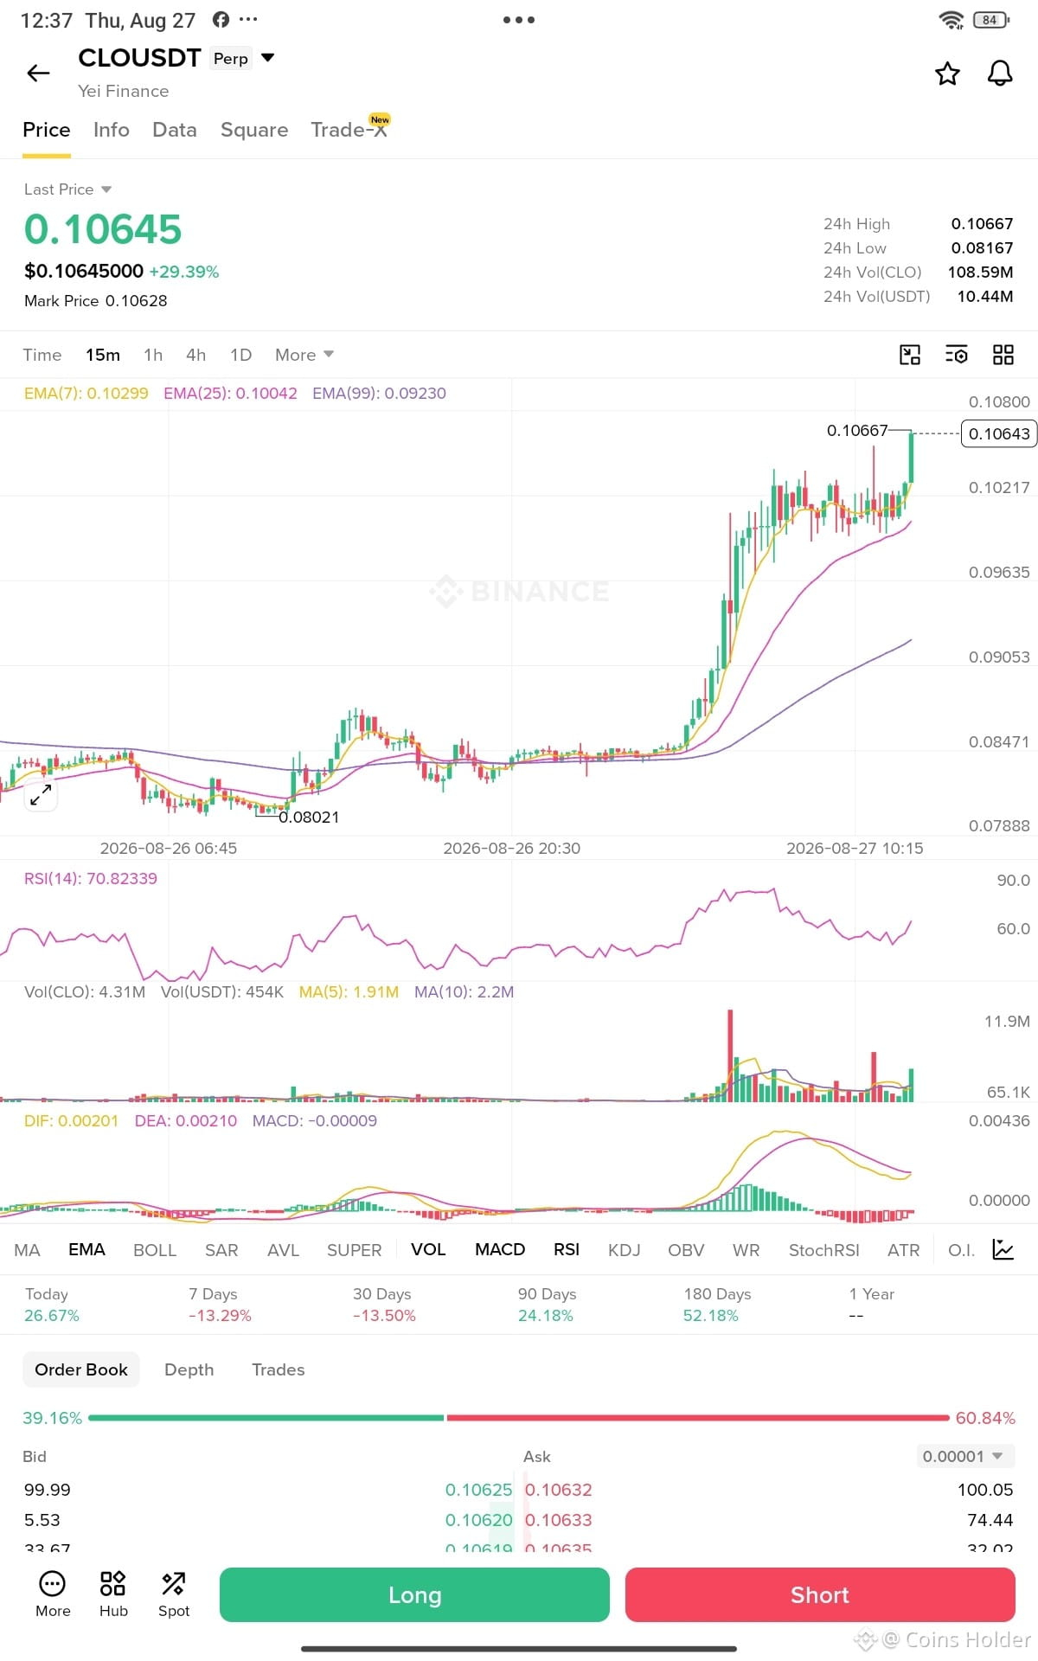
Task: Open the 0.00001 order book precision dropdown
Action: click(x=965, y=1456)
